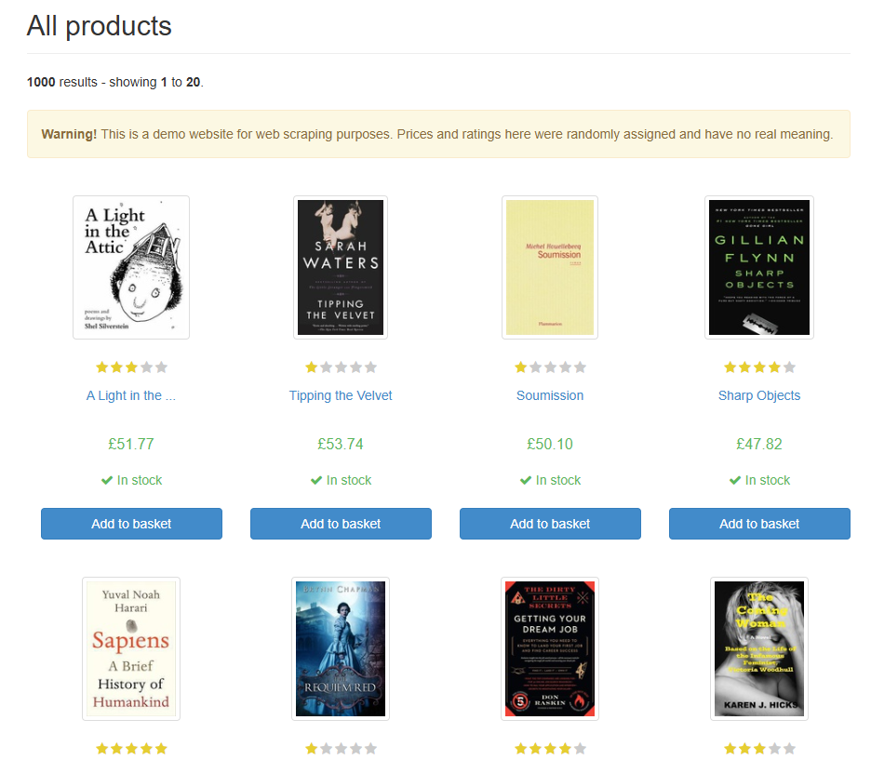Follow the Tipping the Velvet title link

341,395
